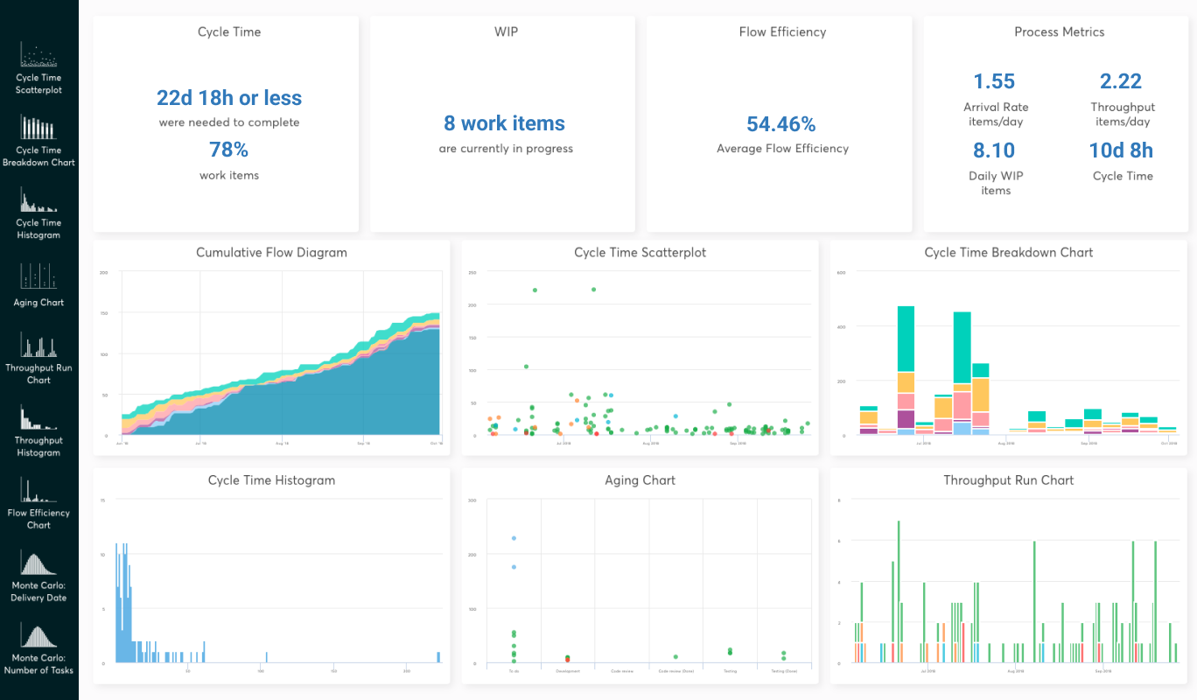Viewport: 1197px width, 700px height.
Task: Select the 54.46% Average Flow Efficiency figure
Action: [782, 123]
